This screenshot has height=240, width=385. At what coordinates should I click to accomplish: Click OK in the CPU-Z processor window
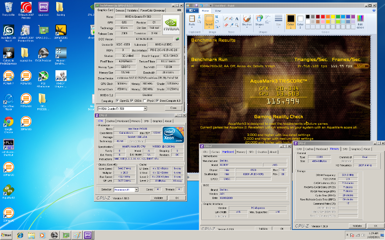[177, 198]
